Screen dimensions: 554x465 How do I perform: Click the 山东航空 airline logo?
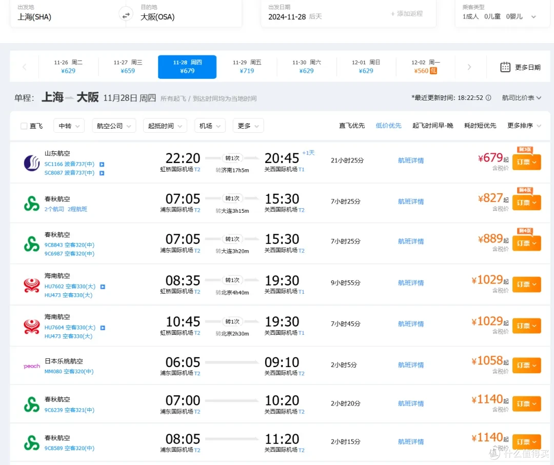32,163
